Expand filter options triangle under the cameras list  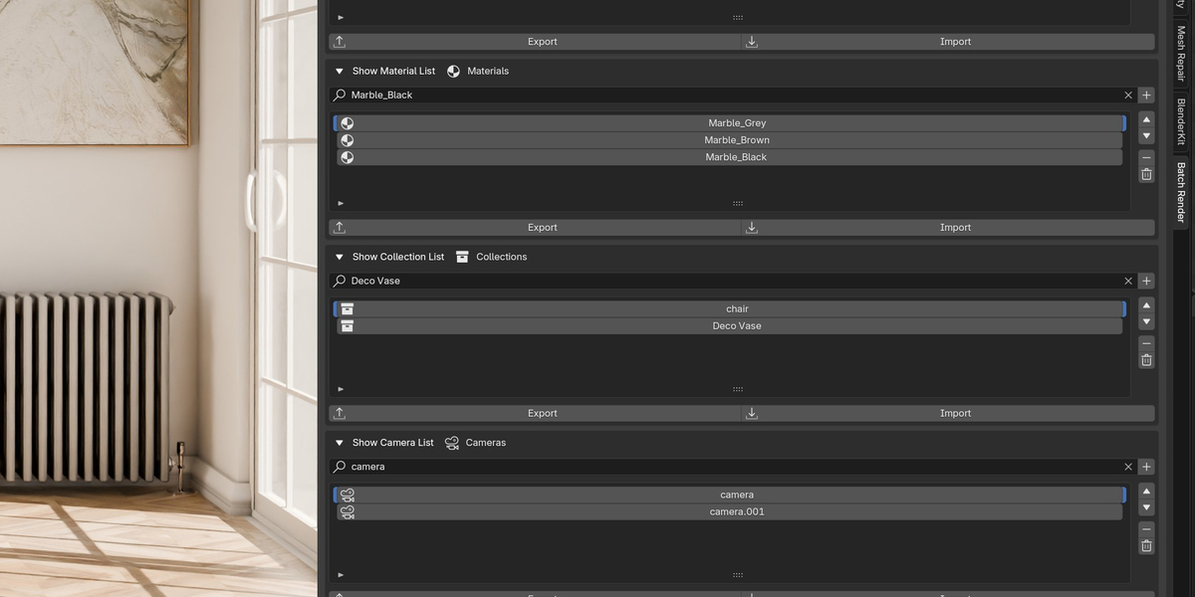(341, 574)
